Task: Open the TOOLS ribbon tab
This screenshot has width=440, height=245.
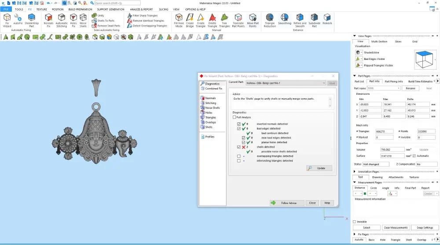Action: [x=19, y=9]
